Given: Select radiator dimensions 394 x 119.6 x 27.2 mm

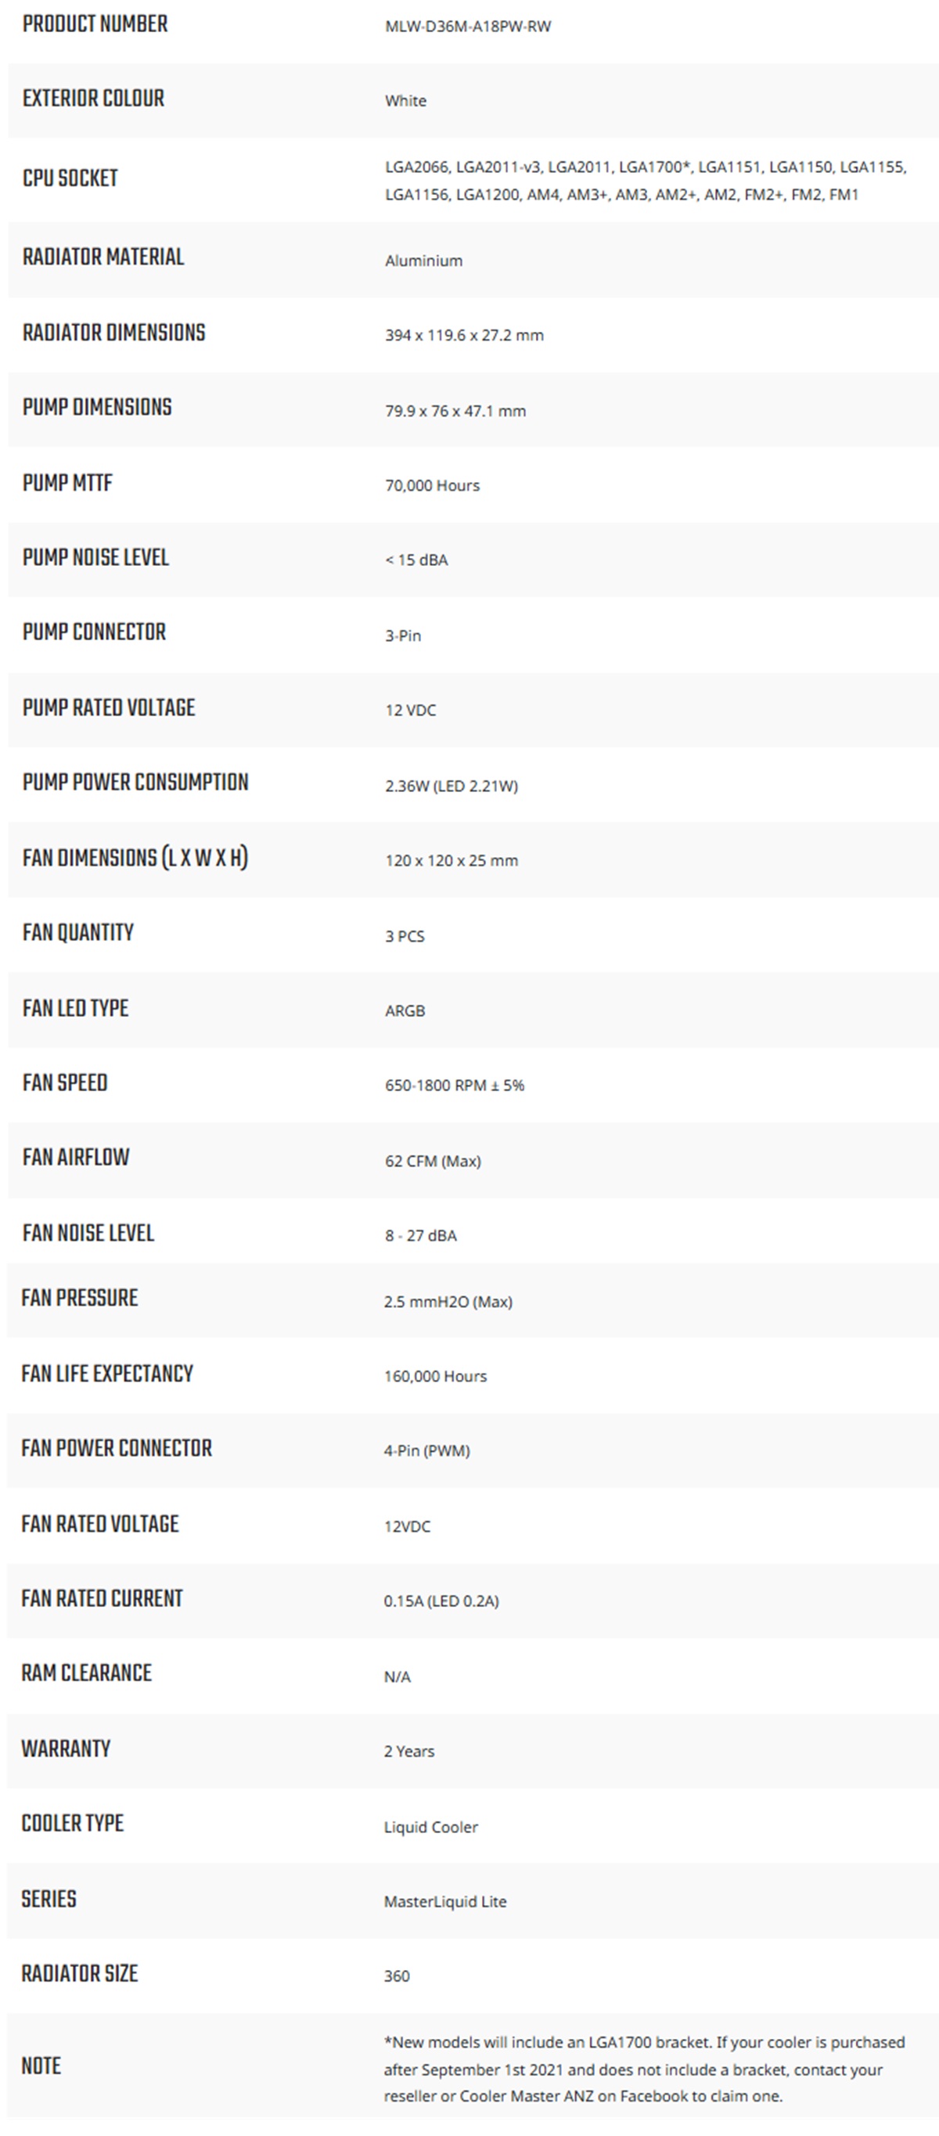Looking at the screenshot, I should (464, 336).
